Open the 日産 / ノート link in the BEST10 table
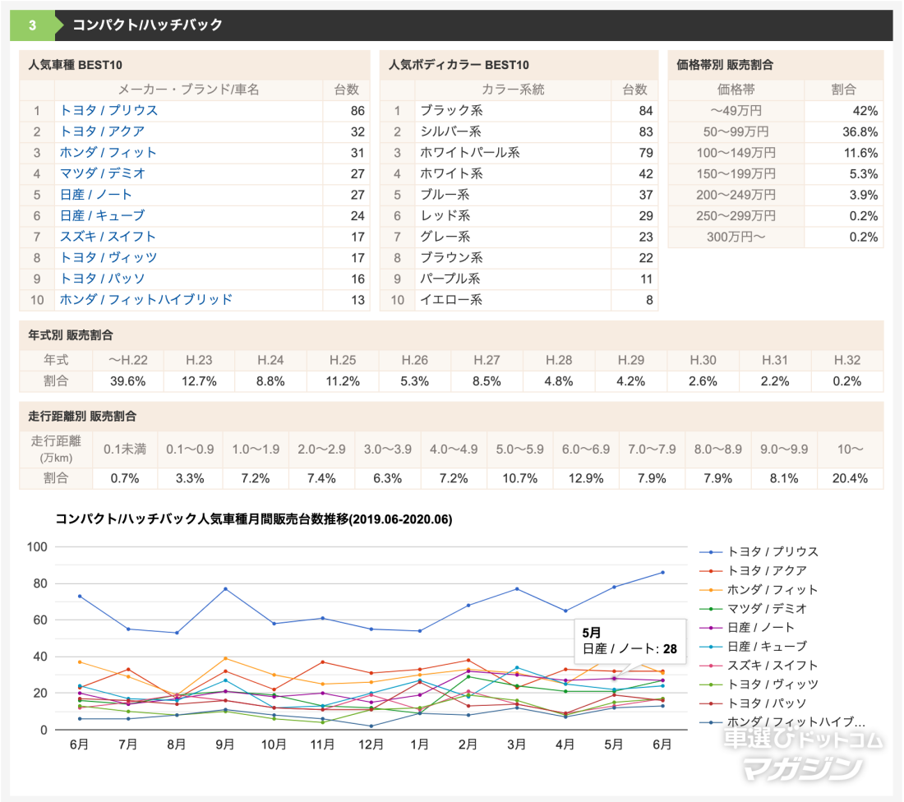904x802 pixels. click(95, 194)
